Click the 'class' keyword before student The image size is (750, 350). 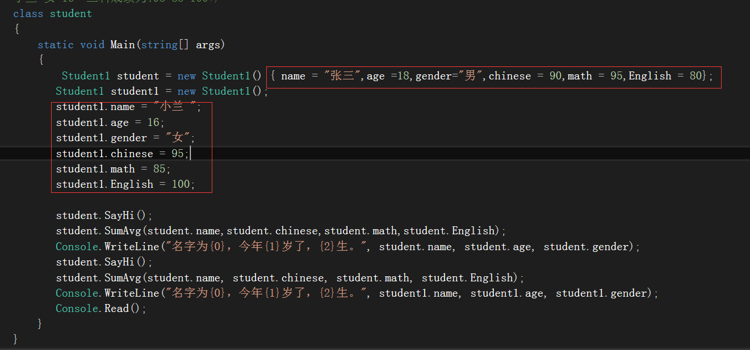28,14
